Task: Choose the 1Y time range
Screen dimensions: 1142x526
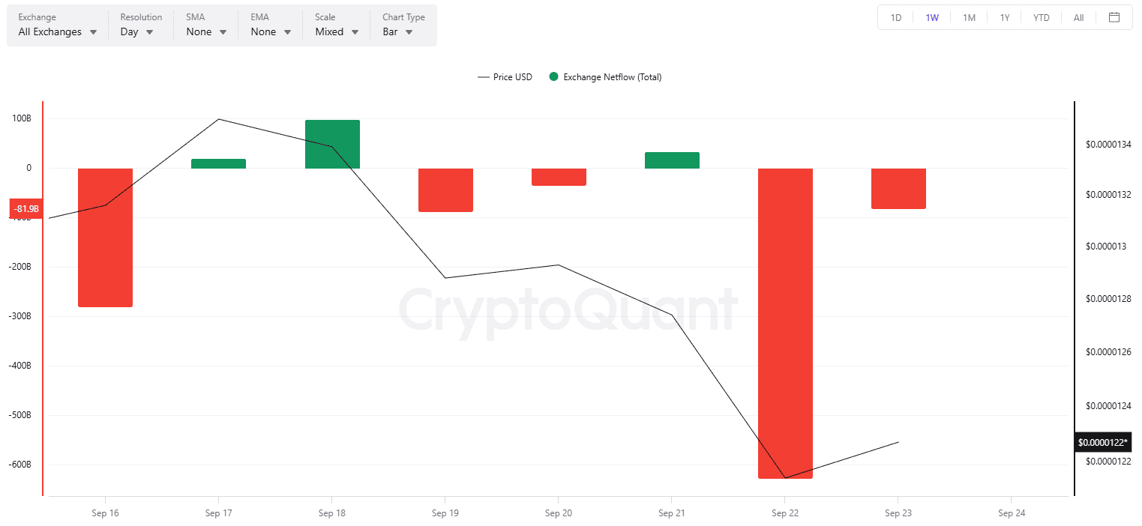Action: (x=1005, y=17)
